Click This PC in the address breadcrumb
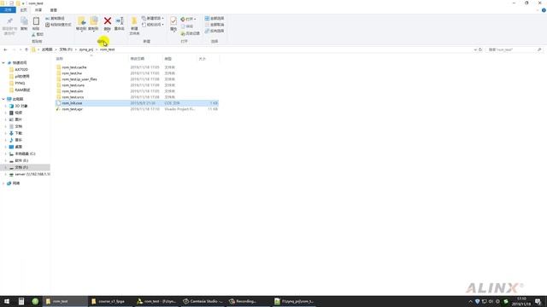Screen dimensions: 547x307 point(47,49)
